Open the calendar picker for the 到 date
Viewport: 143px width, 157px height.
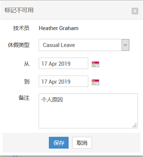95,82
